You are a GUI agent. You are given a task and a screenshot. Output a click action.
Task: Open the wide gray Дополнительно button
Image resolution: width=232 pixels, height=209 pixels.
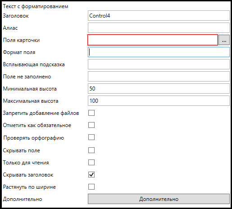pyautogui.click(x=159, y=199)
